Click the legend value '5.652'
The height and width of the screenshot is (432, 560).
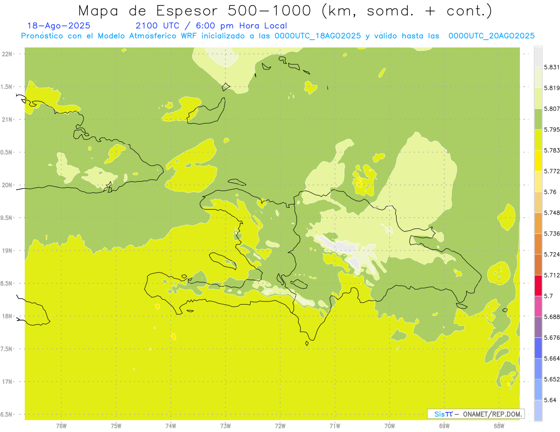point(552,379)
